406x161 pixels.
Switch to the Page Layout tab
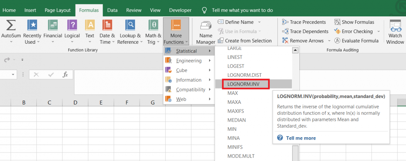tap(57, 10)
